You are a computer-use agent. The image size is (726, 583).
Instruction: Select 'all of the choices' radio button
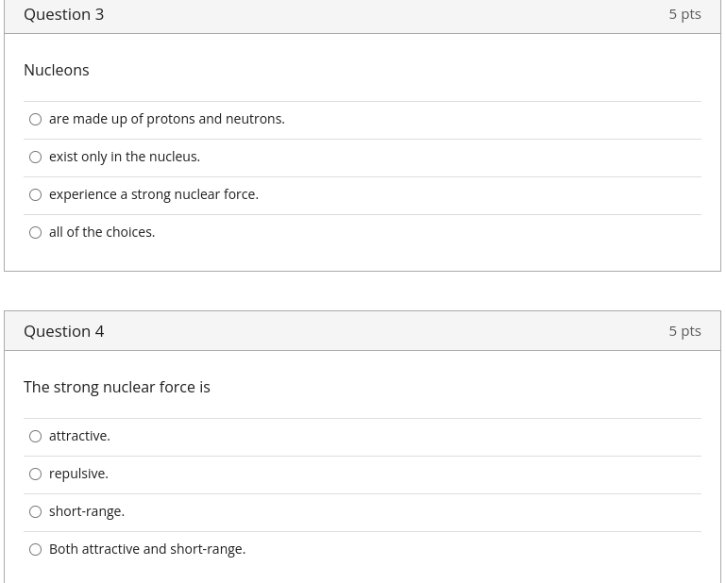pyautogui.click(x=35, y=232)
